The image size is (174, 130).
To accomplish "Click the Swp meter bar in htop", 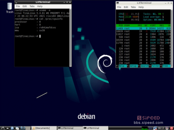I will (x=129, y=20).
